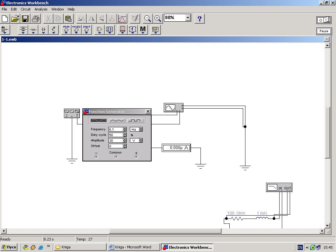Create a new circuit file
Screen dimensions: 336x252
pos(5,19)
